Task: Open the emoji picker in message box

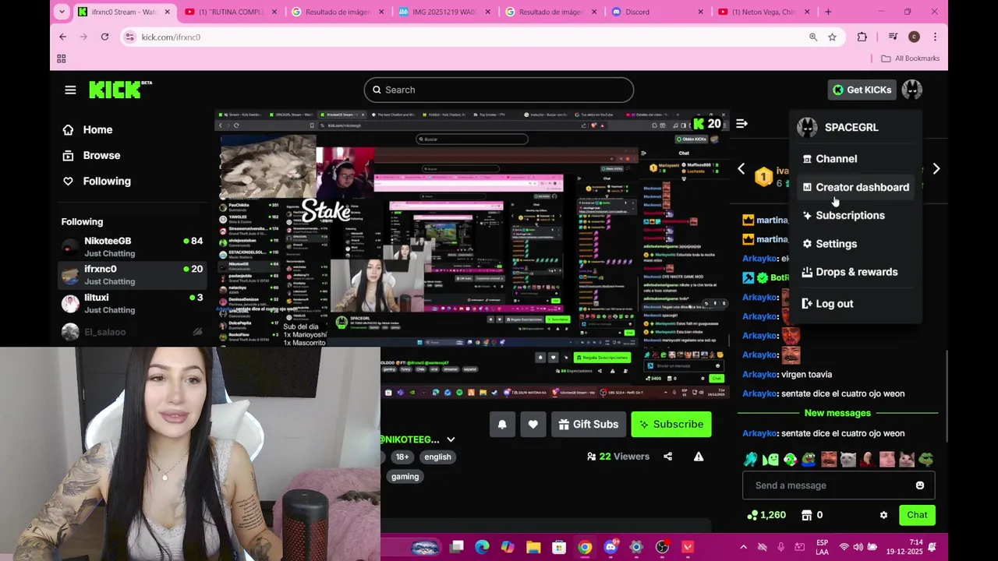Action: 920,485
